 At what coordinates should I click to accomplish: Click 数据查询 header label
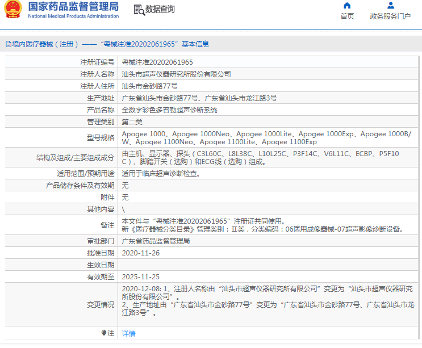click(160, 9)
